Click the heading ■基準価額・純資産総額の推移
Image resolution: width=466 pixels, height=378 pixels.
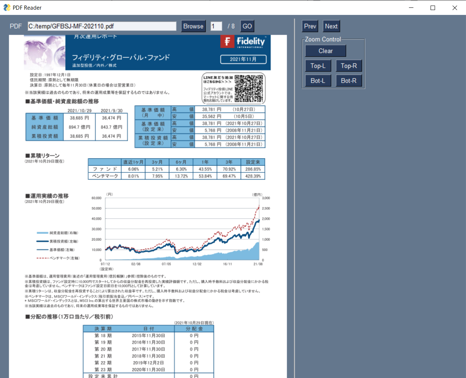click(62, 101)
